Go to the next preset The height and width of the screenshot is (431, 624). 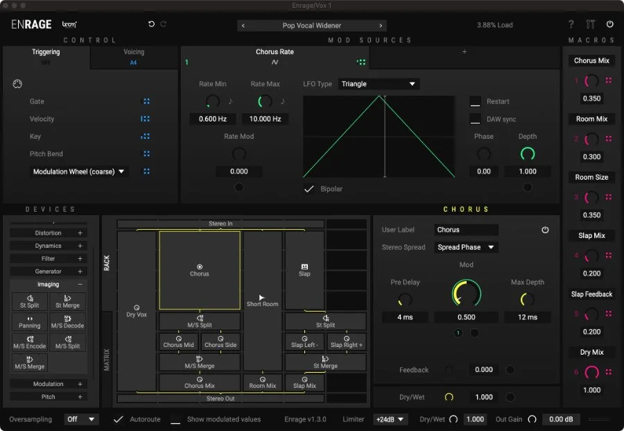(381, 26)
